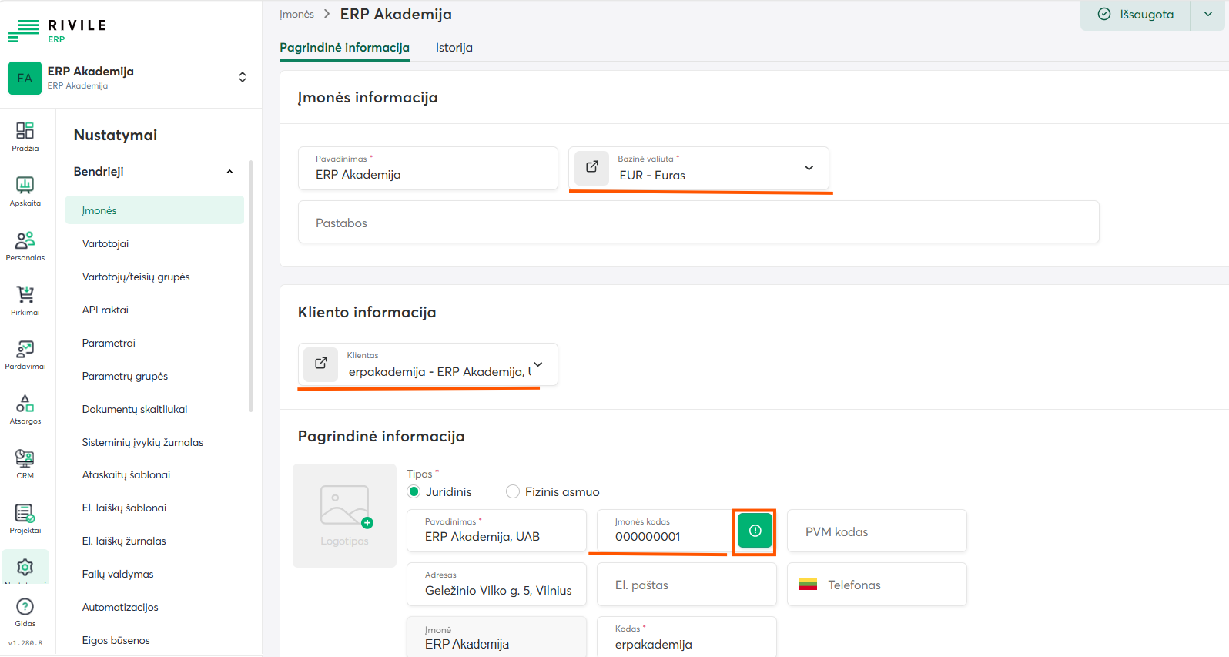Click the Išsaugota saved button
This screenshot has height=657, width=1229.
[1136, 15]
